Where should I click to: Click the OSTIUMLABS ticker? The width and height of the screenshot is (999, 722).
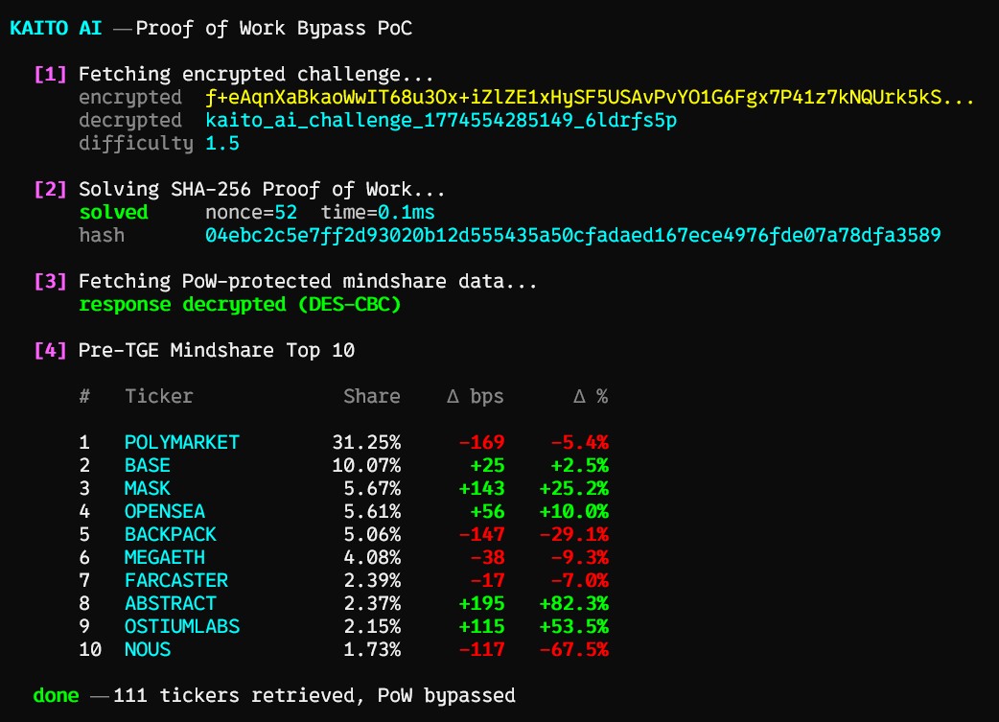click(182, 626)
